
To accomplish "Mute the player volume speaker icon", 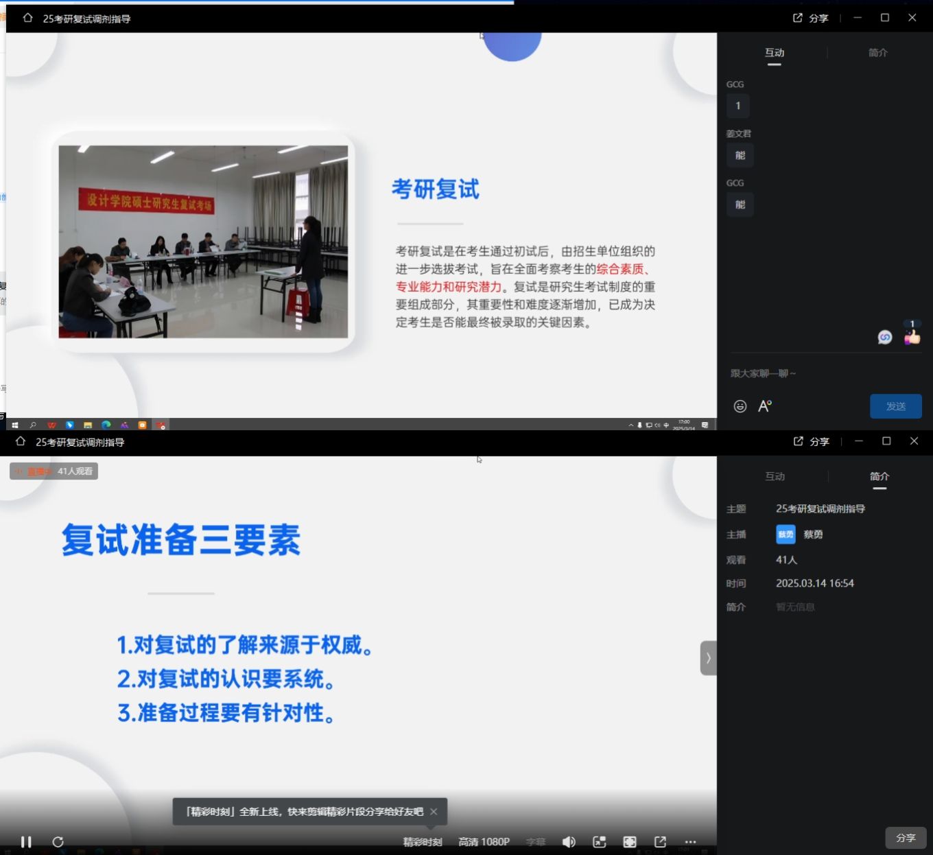I will point(569,842).
